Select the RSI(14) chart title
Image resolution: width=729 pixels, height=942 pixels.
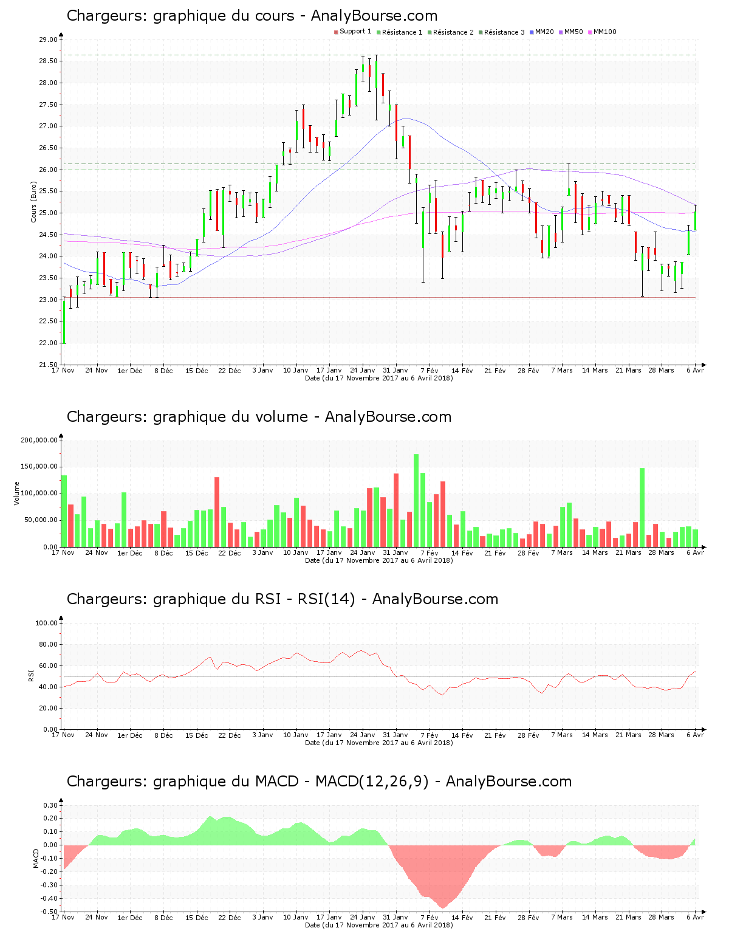(282, 599)
